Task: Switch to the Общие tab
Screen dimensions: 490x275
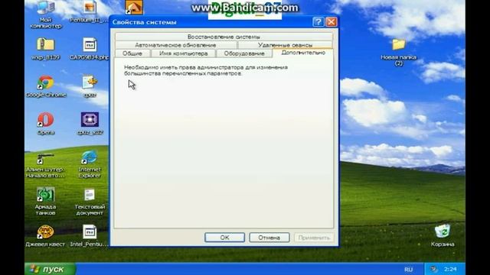Action: [132, 53]
